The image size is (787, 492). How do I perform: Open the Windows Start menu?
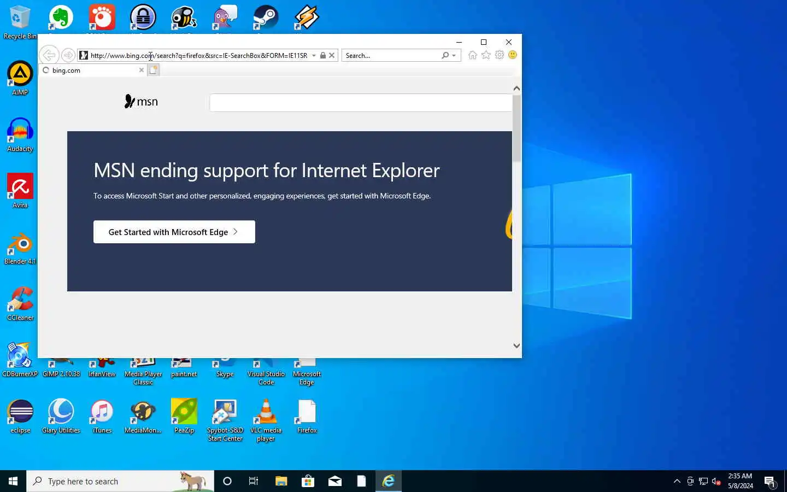click(x=13, y=481)
